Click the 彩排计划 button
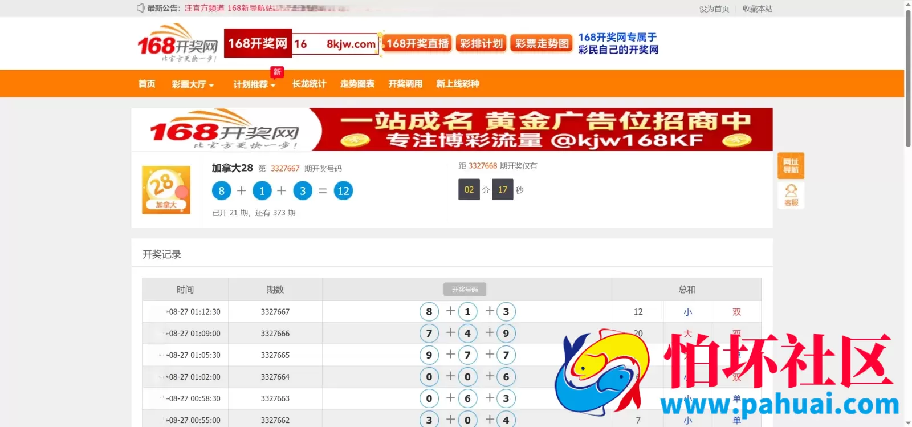This screenshot has height=427, width=912. [x=482, y=43]
